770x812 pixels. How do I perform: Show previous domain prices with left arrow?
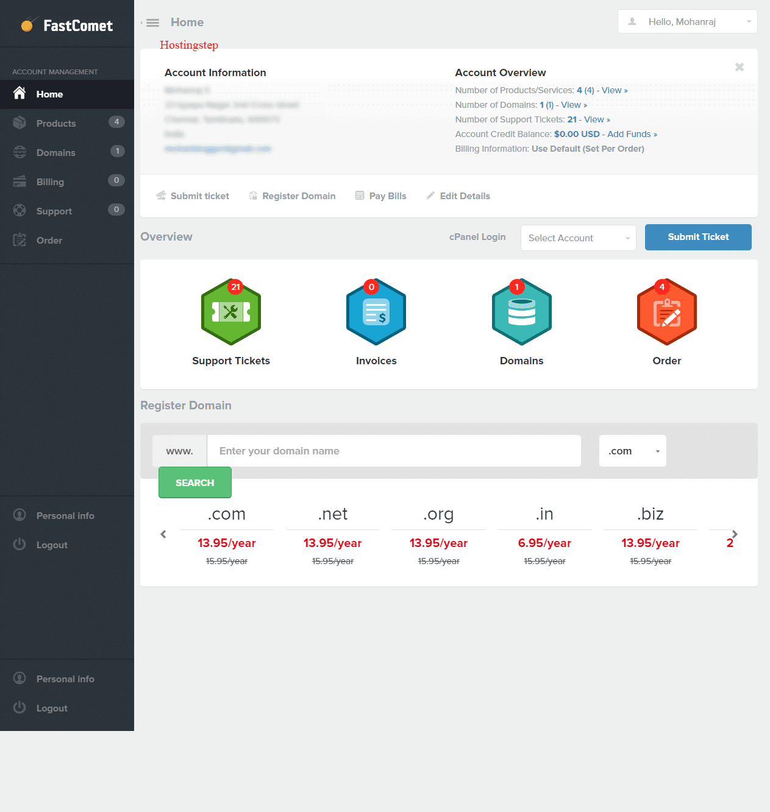tap(163, 534)
